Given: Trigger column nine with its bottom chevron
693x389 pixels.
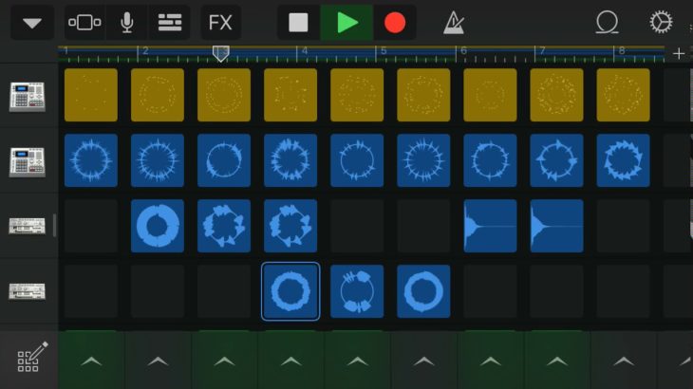Looking at the screenshot, I should click(624, 361).
